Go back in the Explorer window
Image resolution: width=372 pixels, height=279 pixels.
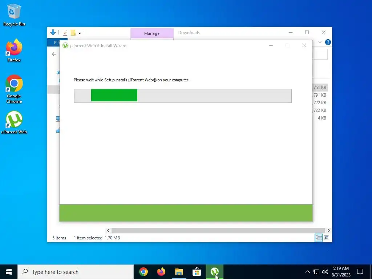click(54, 54)
